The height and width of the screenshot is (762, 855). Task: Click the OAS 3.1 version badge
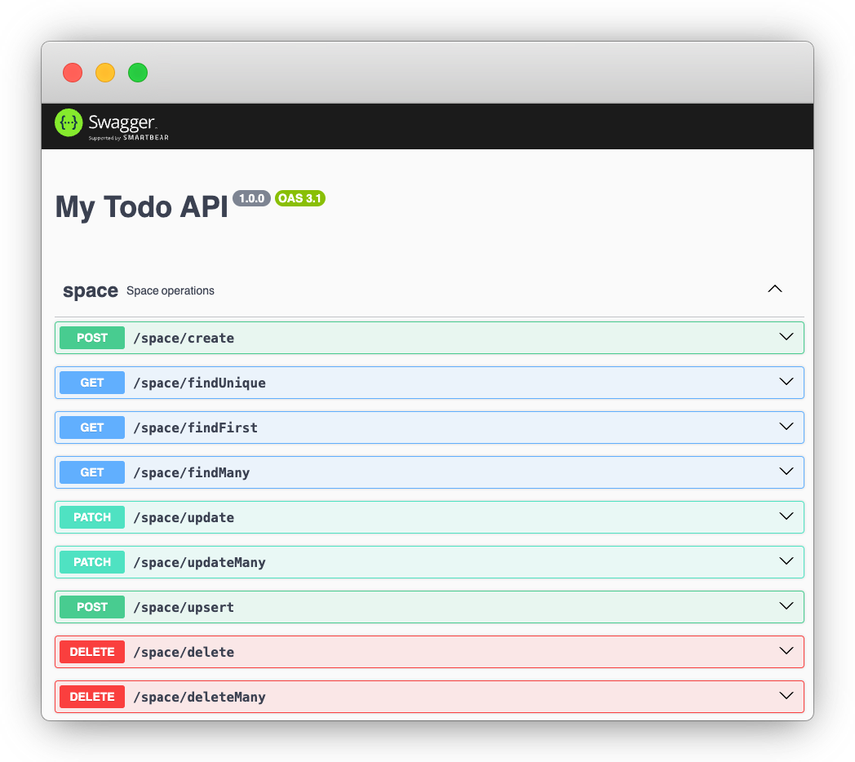click(300, 198)
